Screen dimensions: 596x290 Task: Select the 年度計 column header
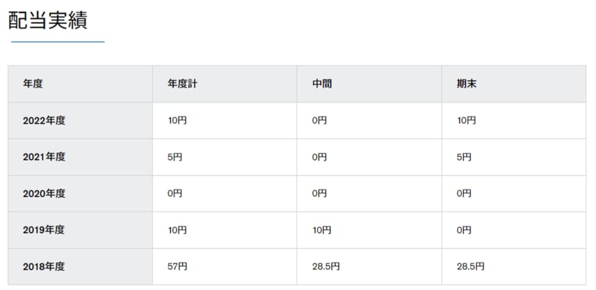click(x=183, y=84)
